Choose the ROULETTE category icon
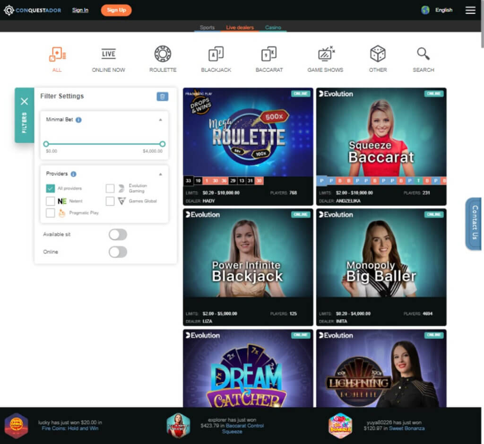Image resolution: width=484 pixels, height=444 pixels. [163, 54]
